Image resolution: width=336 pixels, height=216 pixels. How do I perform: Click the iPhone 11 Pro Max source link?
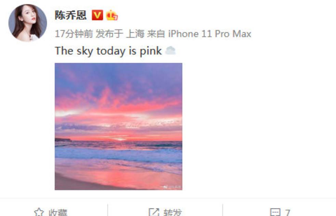point(210,34)
